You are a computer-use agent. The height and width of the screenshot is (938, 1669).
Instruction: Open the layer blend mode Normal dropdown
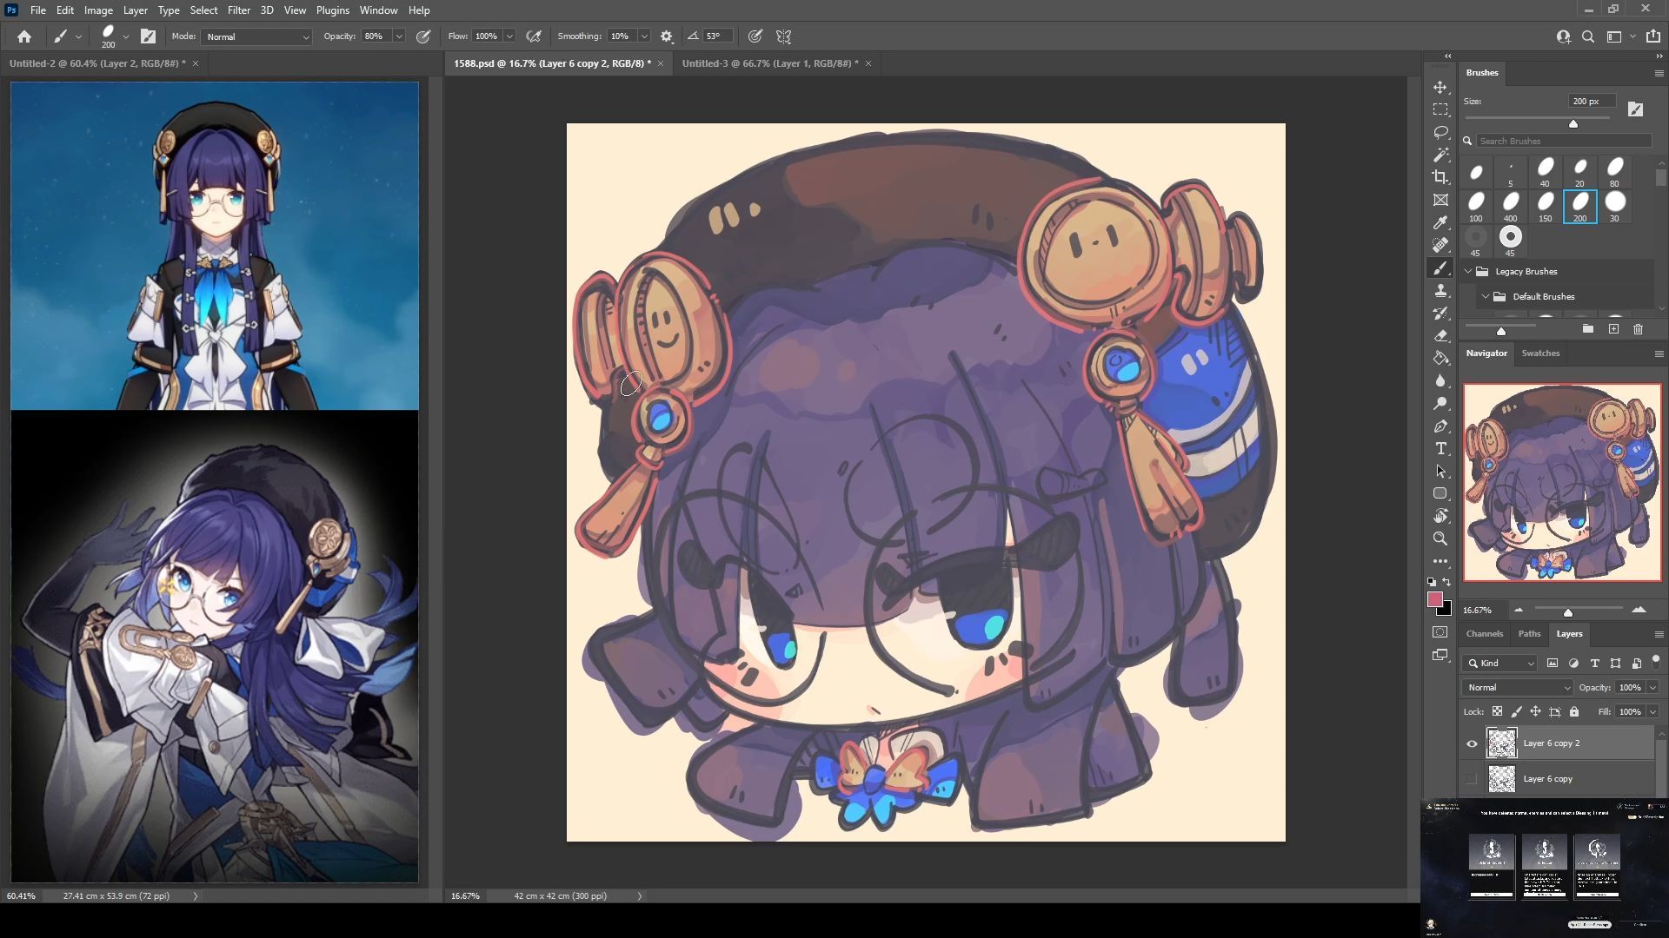pyautogui.click(x=1519, y=688)
